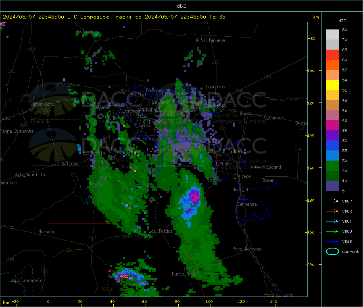Click the Agua_Toro map label
Screen dimensions: 363x307
[43, 104]
